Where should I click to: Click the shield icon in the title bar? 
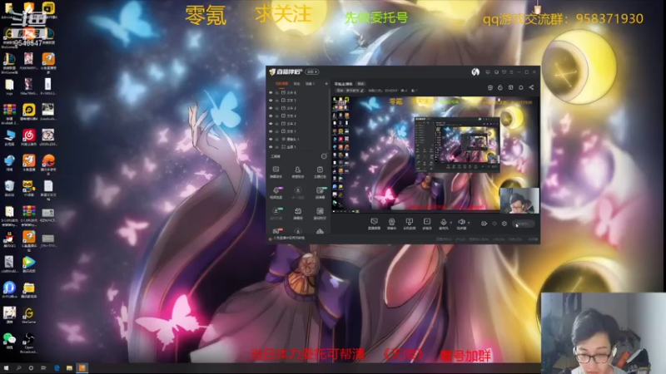tap(504, 72)
